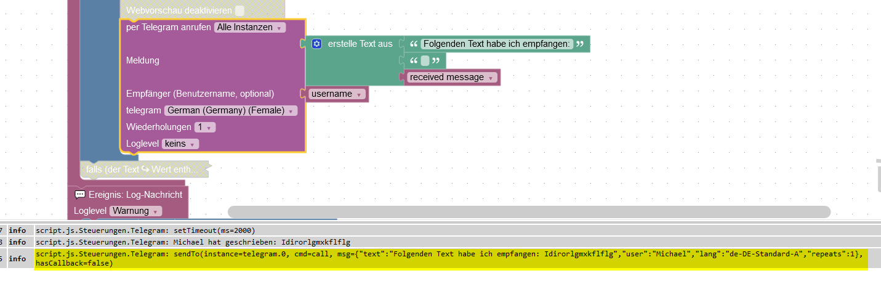The height and width of the screenshot is (297, 881).
Task: Click the speech bubble icon on Ereignis block
Action: coord(80,195)
